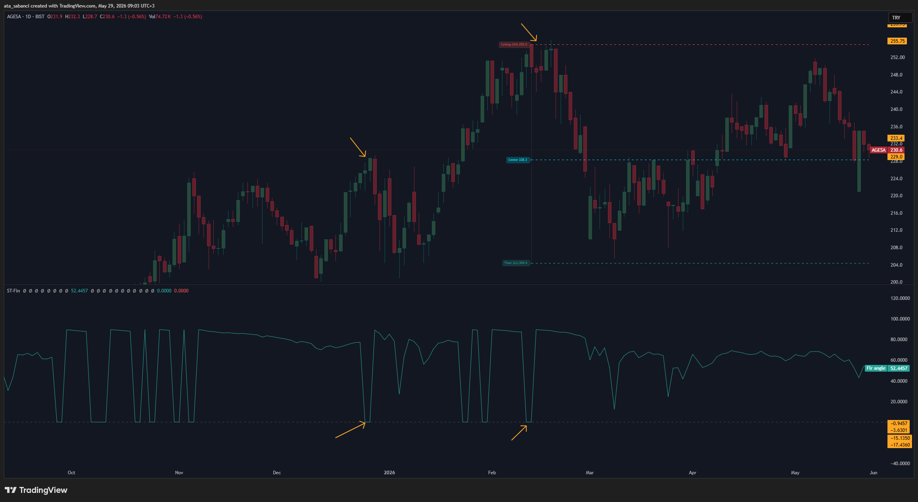Click the -0.9457 orange scale tag
The height and width of the screenshot is (502, 918).
point(899,423)
